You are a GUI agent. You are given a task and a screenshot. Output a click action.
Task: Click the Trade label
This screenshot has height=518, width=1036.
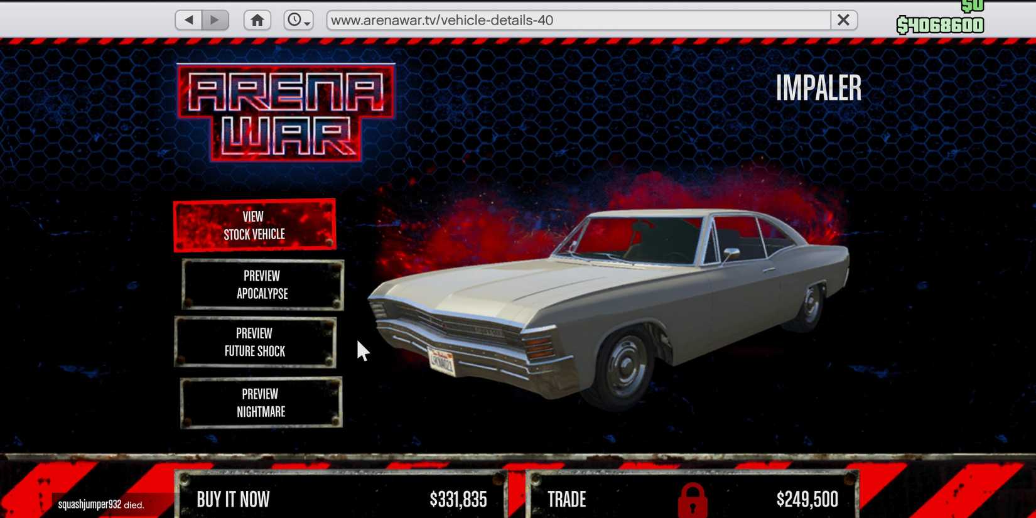click(x=566, y=500)
